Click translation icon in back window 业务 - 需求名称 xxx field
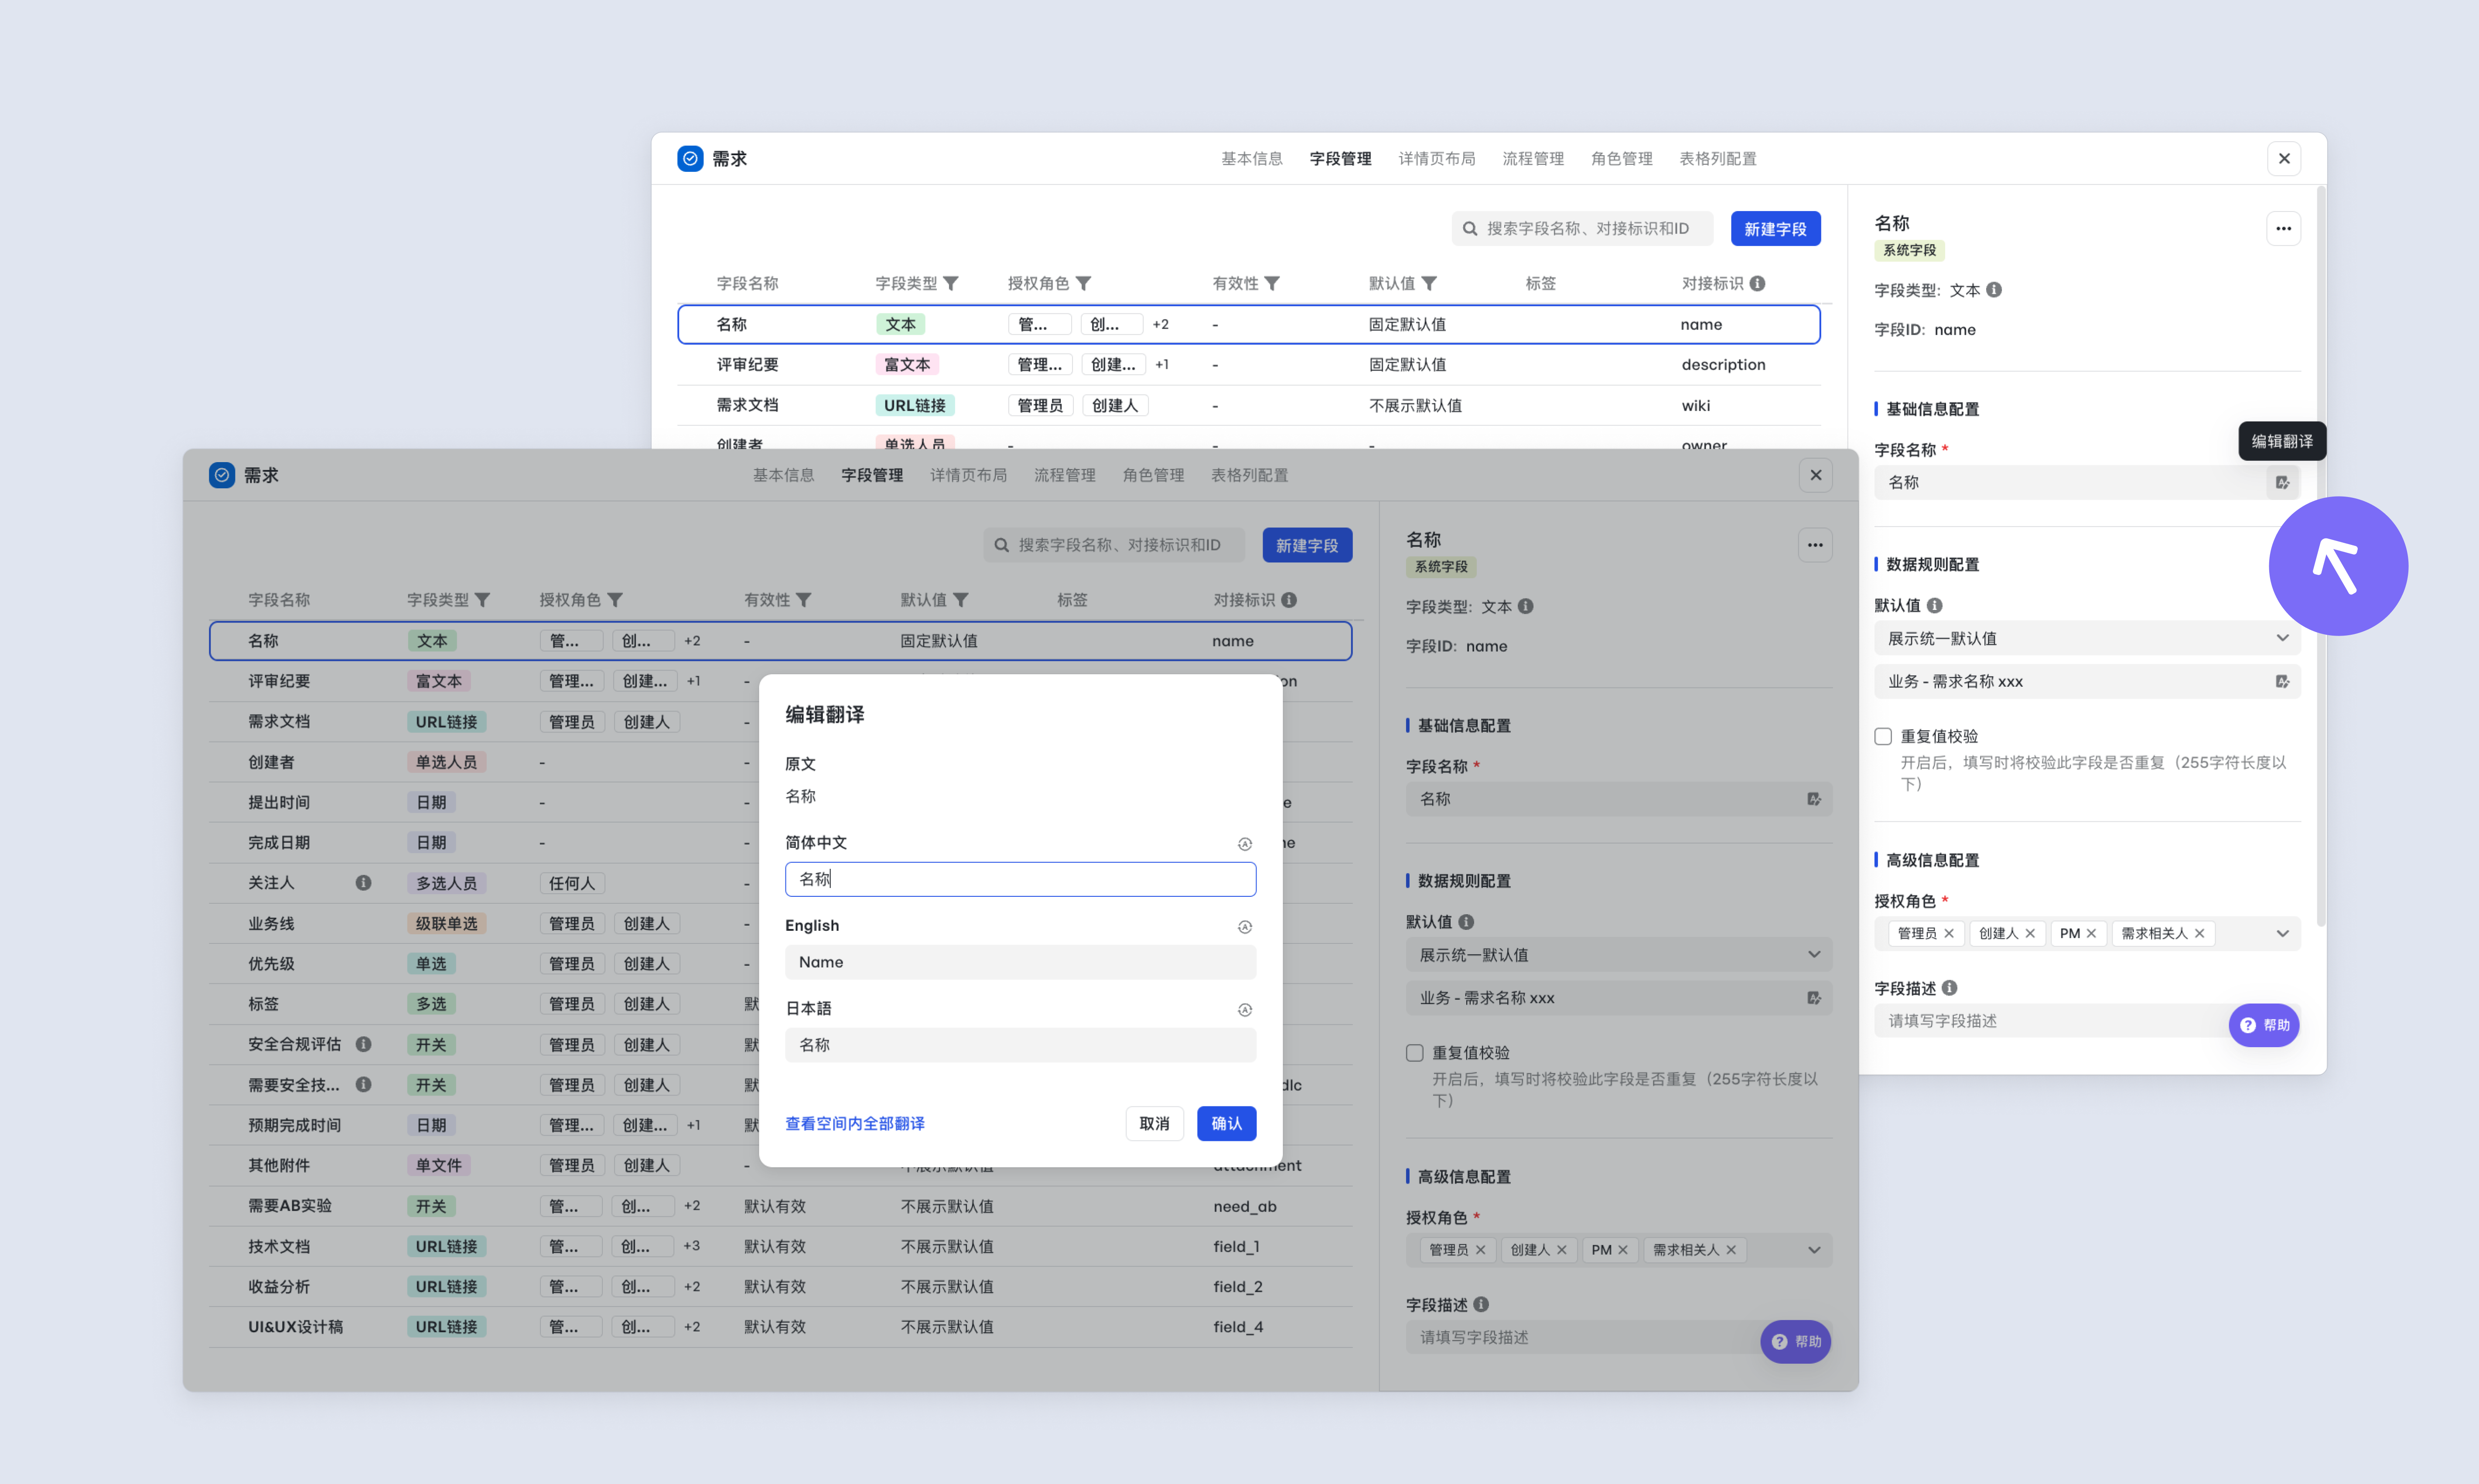 [2282, 682]
